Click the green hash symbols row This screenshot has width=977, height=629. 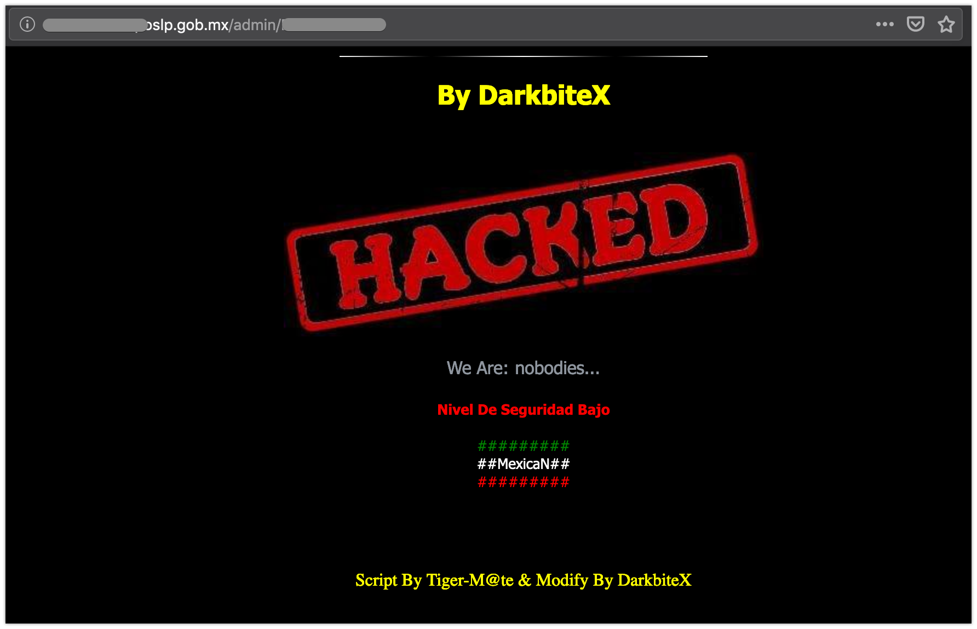click(524, 446)
